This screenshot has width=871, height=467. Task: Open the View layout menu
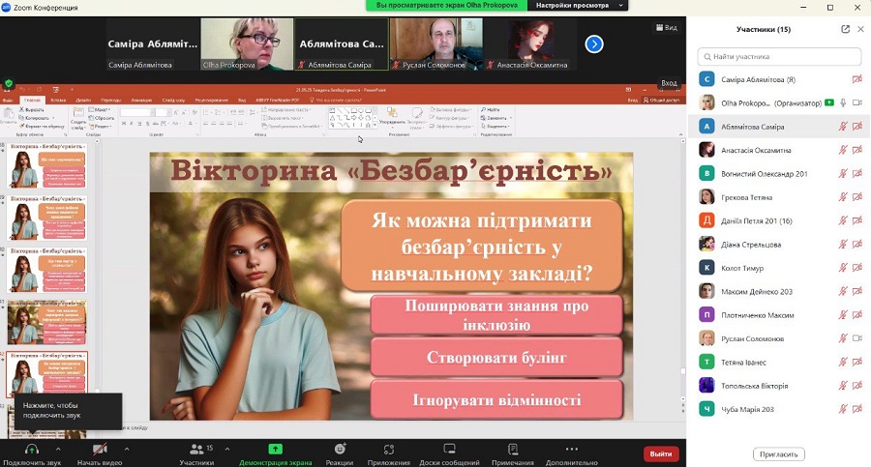click(666, 28)
